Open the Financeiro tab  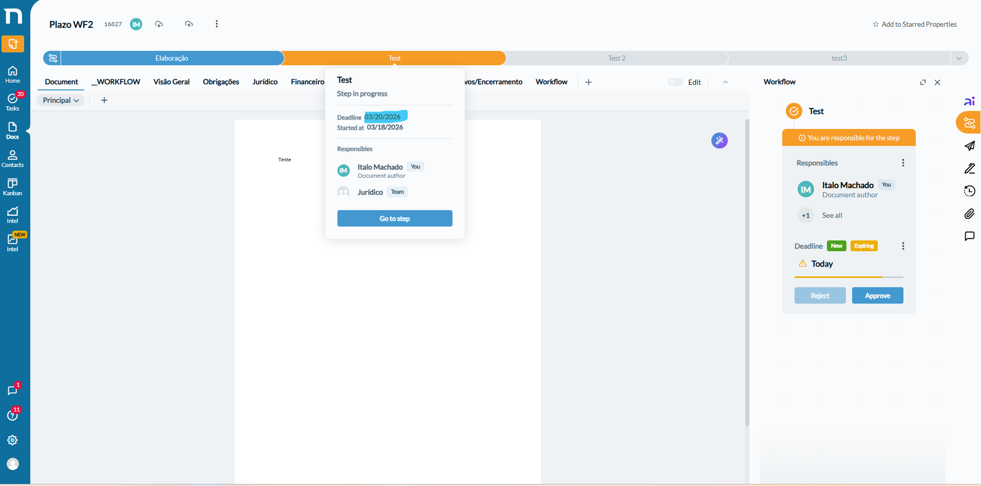[x=307, y=82]
